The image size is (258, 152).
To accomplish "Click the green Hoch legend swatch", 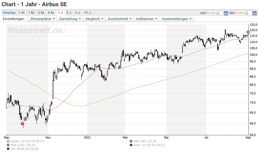I will [131, 145].
